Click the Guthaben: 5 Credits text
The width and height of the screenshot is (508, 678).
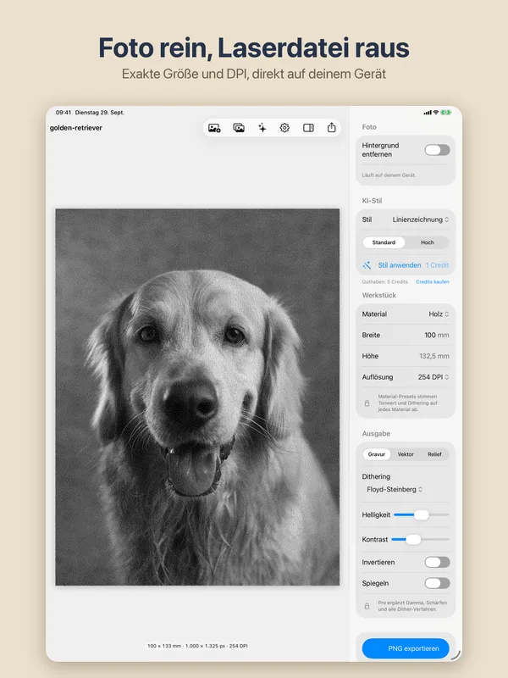click(385, 282)
